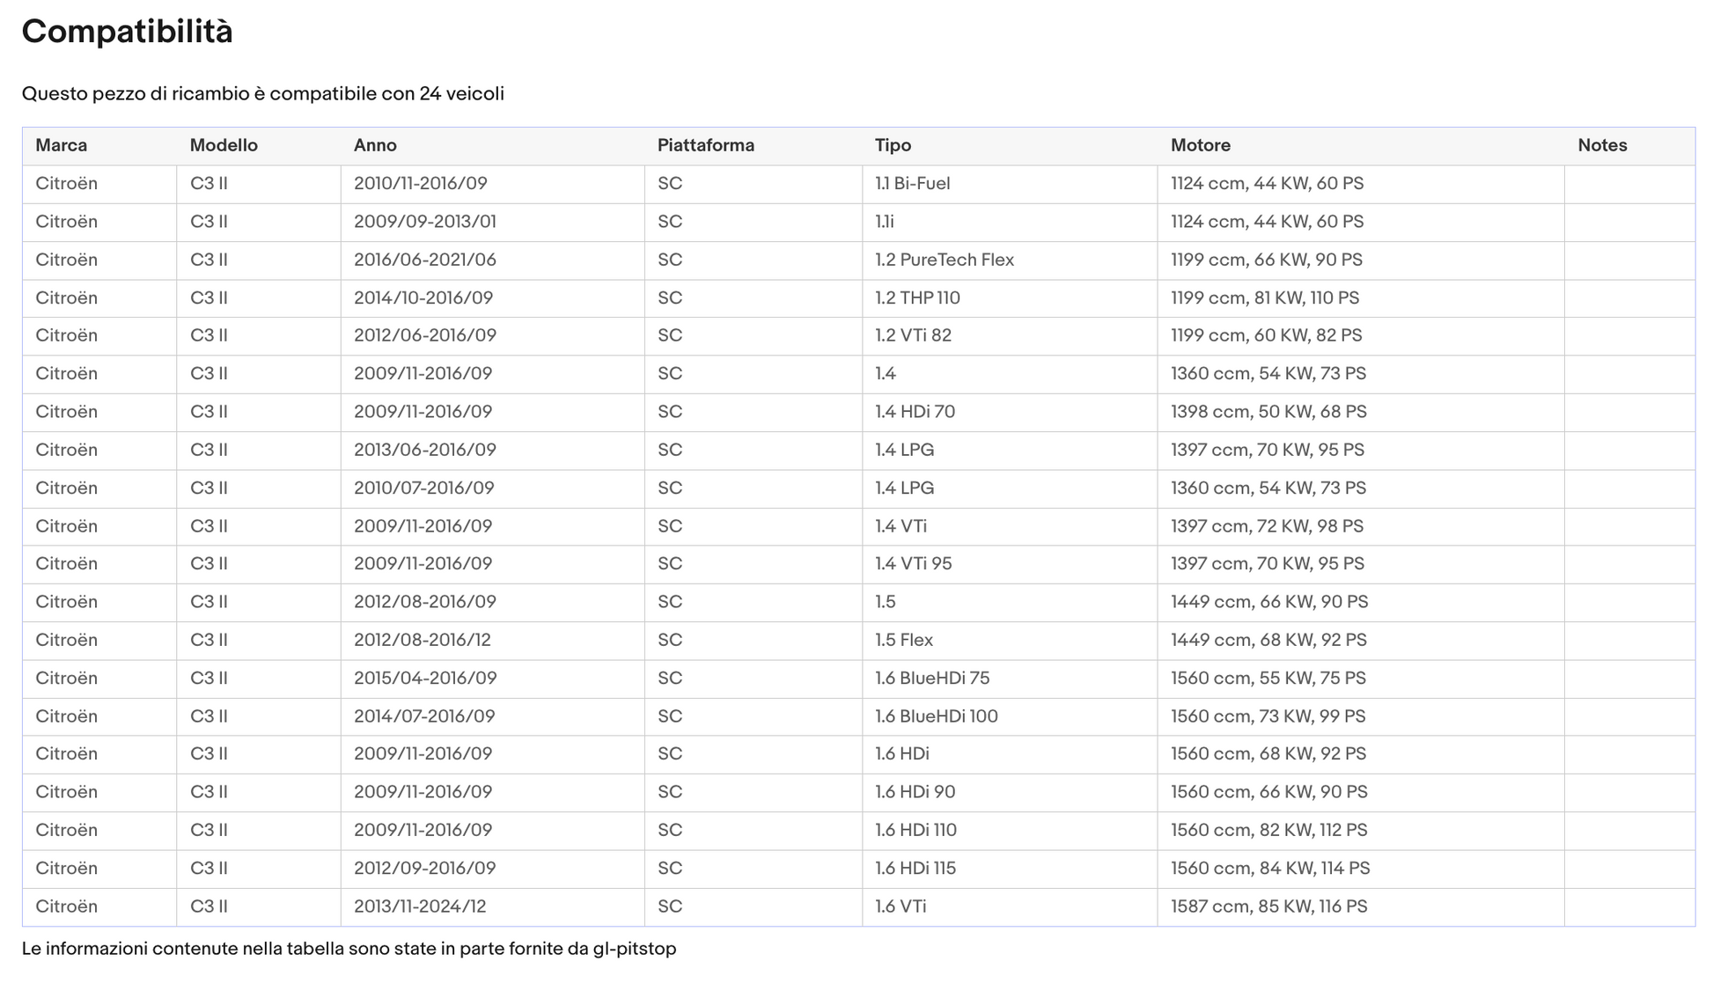Click C3 II in the 1.2 THP 110 row

209,297
